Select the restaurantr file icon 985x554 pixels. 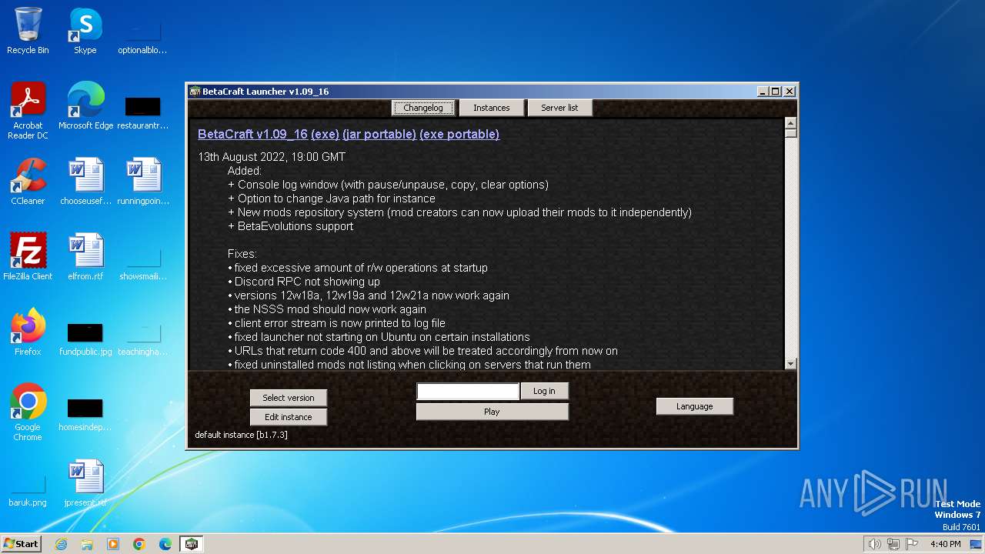(x=143, y=112)
